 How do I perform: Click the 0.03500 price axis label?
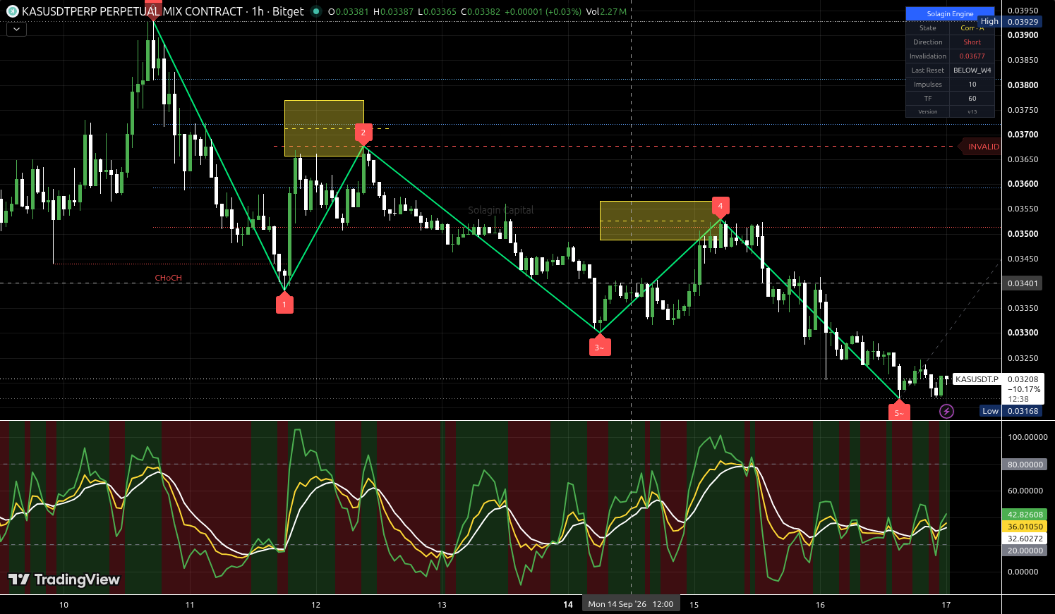(x=1023, y=233)
